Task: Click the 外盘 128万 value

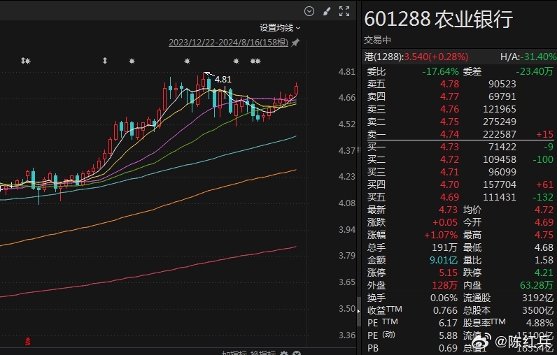Action: [x=445, y=285]
